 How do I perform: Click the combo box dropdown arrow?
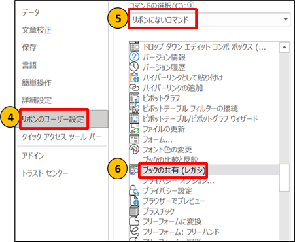point(285,20)
